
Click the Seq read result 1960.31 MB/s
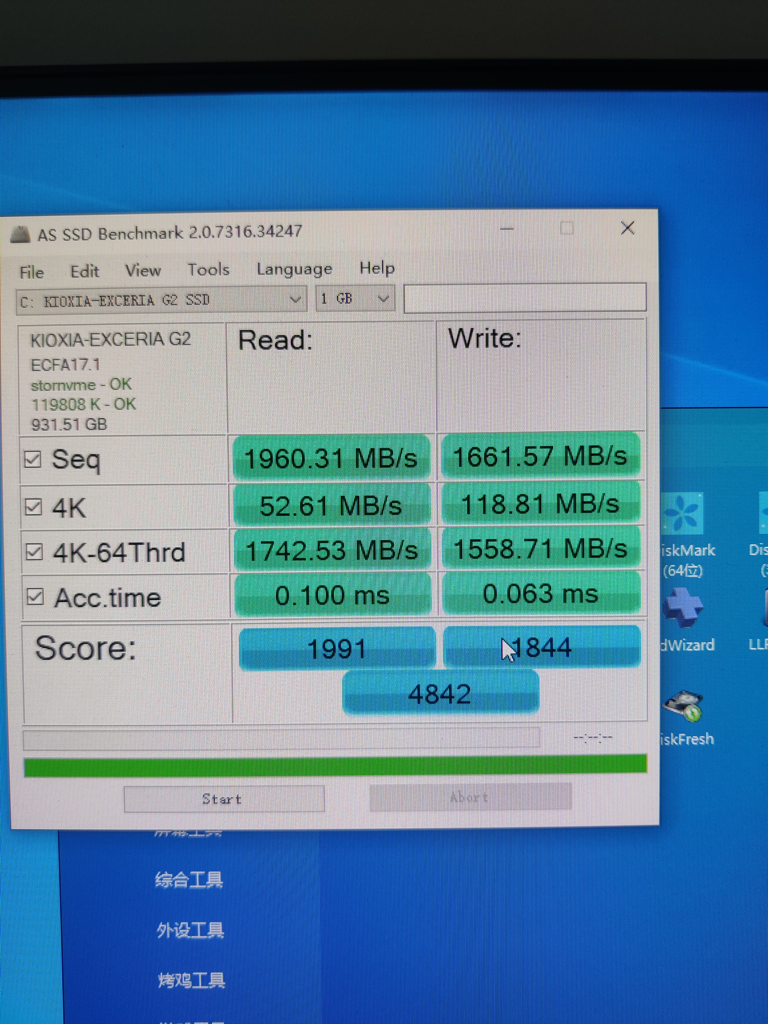tap(332, 457)
